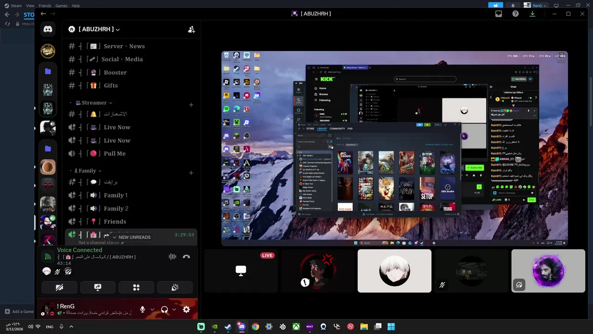Turn on camera in voice panel

point(59,288)
